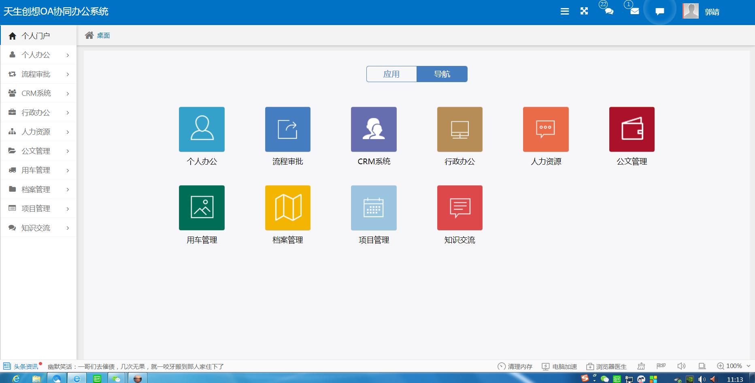Open the mail envelope icon with 1 unread

634,12
